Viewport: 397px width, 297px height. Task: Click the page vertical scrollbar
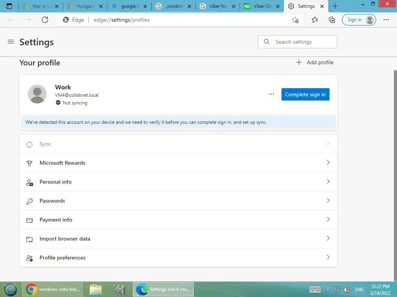[x=395, y=176]
